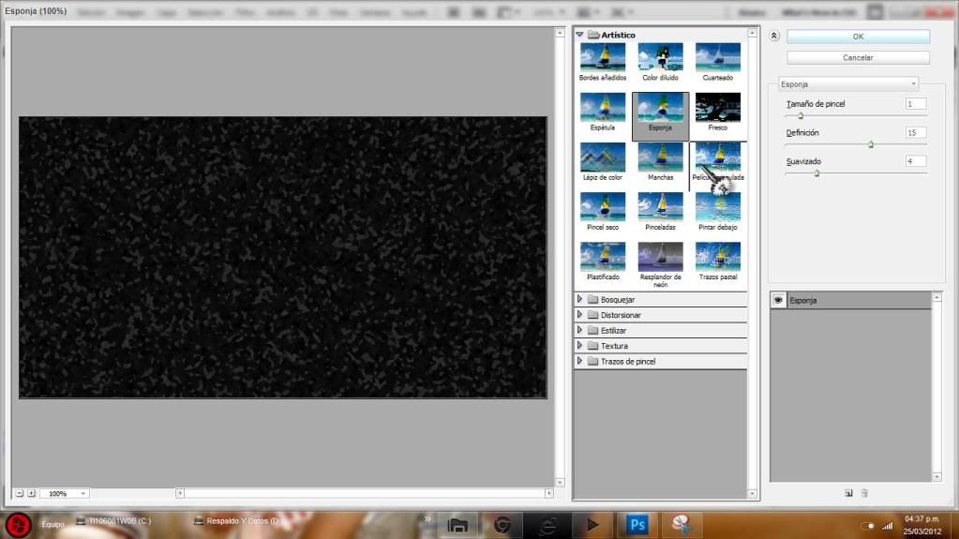Screen dimensions: 959x539
Task: Collapse the Artístico filter folder
Action: coord(579,35)
